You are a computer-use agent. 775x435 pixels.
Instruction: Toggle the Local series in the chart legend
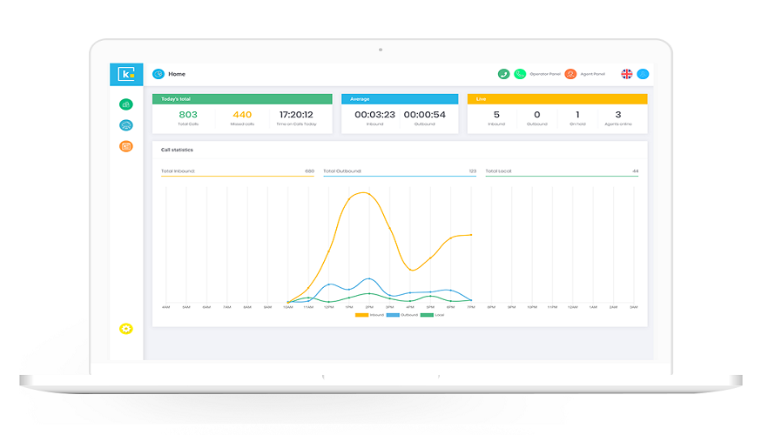[433, 315]
